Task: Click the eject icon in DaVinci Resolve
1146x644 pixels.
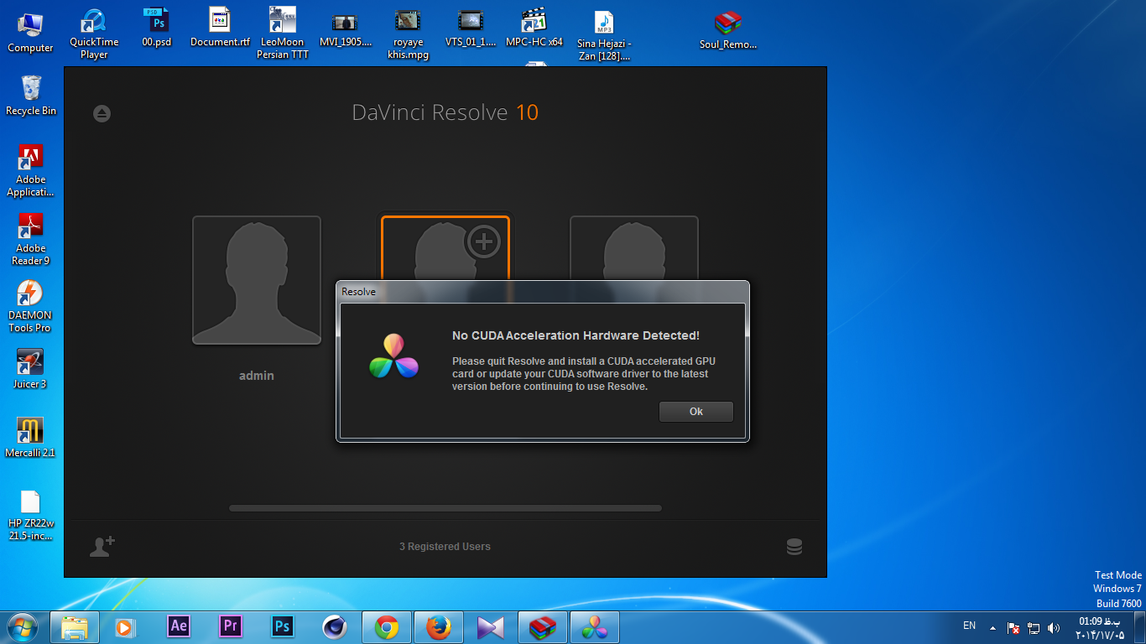Action: pos(102,113)
